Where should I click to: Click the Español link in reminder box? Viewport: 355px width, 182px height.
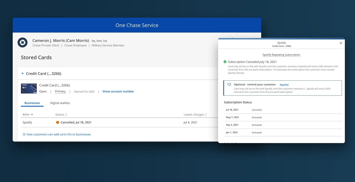pos(284,85)
